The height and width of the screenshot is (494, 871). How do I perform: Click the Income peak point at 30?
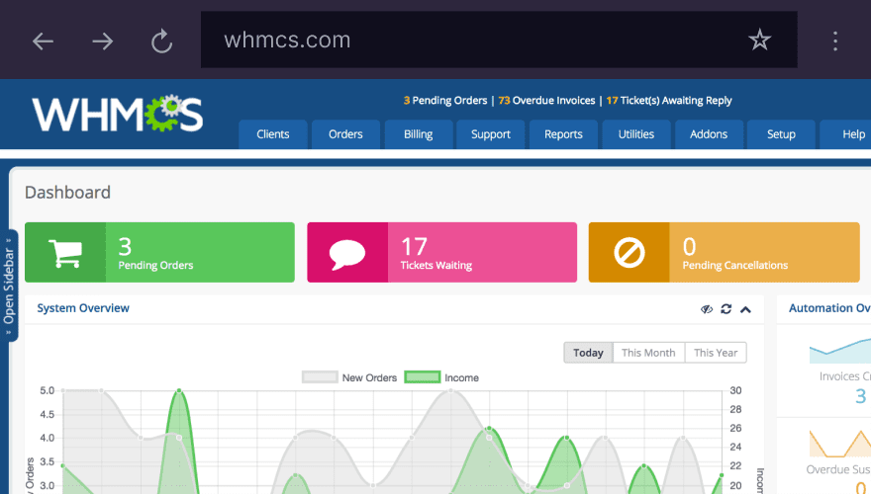point(179,391)
